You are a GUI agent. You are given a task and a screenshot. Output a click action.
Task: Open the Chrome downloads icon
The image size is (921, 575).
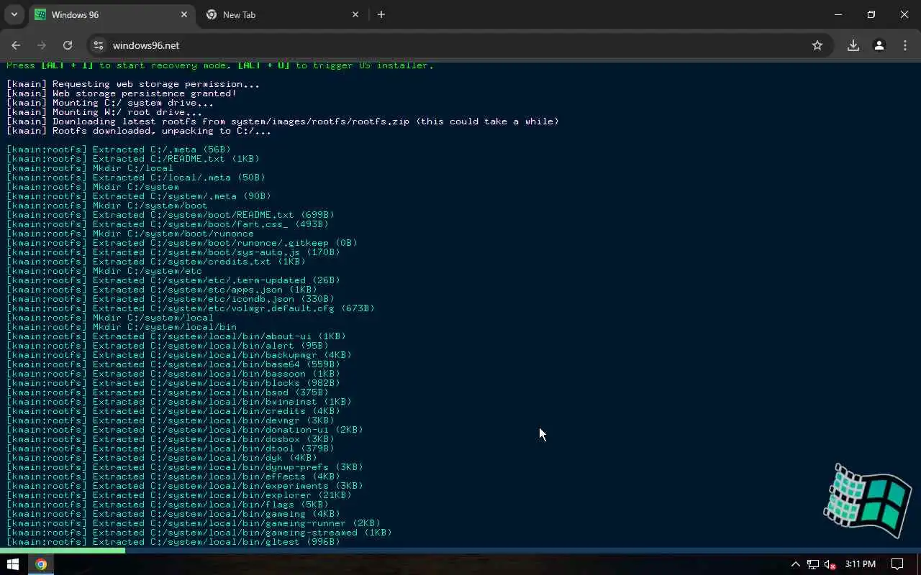853,45
